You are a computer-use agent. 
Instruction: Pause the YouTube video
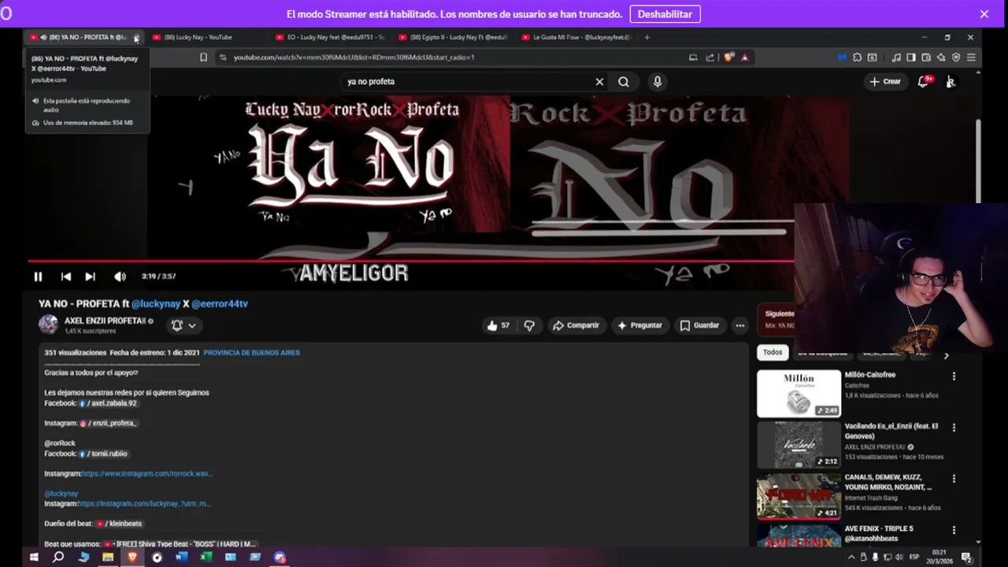[x=38, y=276]
